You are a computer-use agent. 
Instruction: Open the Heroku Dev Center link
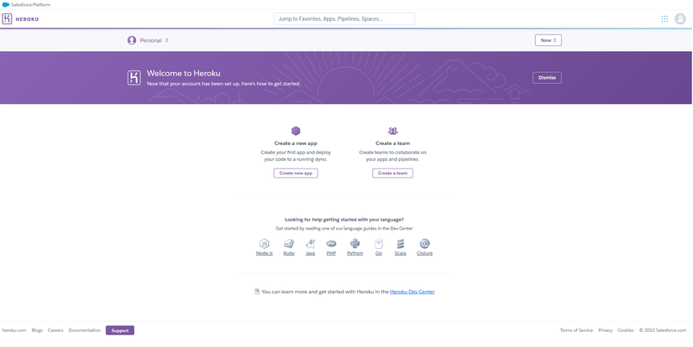tap(412, 292)
